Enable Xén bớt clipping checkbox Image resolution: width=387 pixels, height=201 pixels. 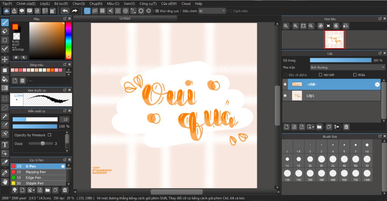click(320, 75)
